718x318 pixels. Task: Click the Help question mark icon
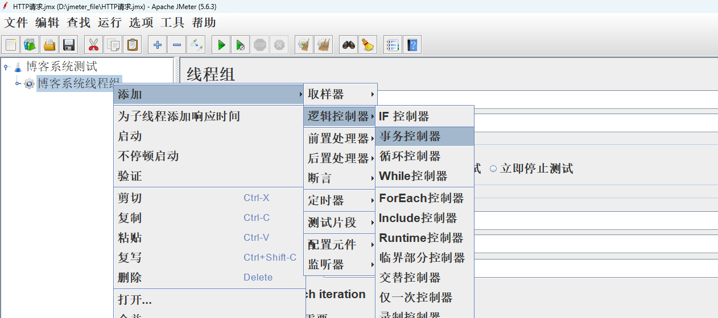click(412, 44)
